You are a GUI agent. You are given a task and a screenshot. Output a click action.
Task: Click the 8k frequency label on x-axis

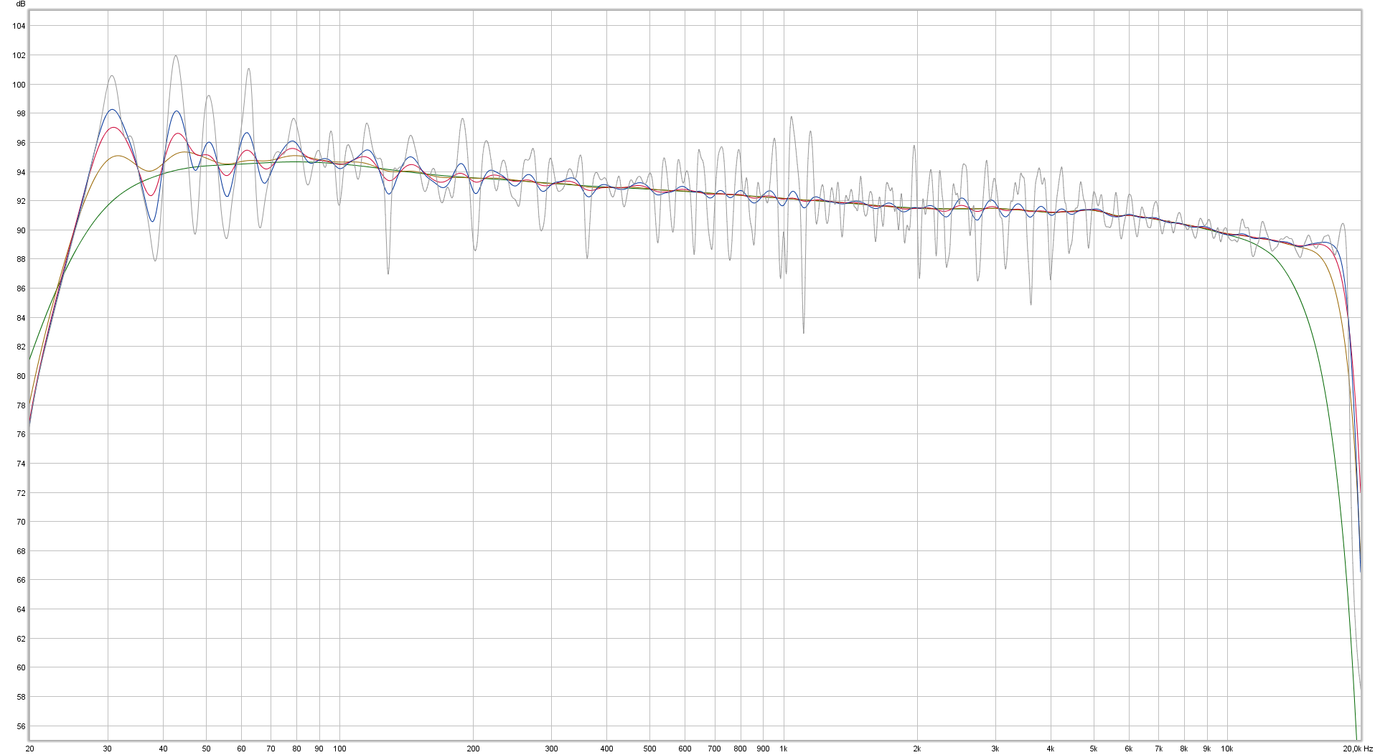coord(1183,749)
